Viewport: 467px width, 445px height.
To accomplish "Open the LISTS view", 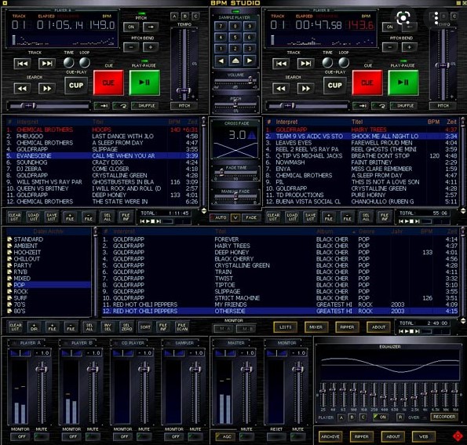I will pyautogui.click(x=286, y=327).
